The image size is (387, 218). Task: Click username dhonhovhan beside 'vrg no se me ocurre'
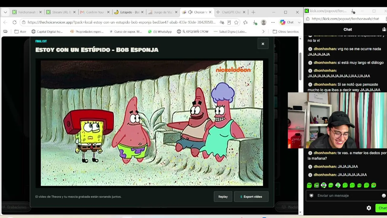pos(325,49)
